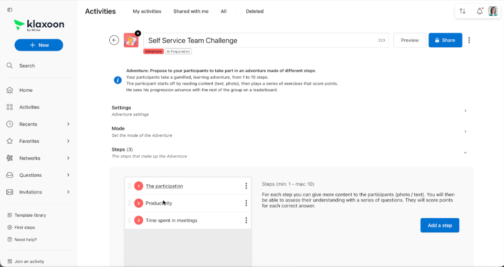Grab handle of Productivity step
The width and height of the screenshot is (504, 267).
click(130, 203)
